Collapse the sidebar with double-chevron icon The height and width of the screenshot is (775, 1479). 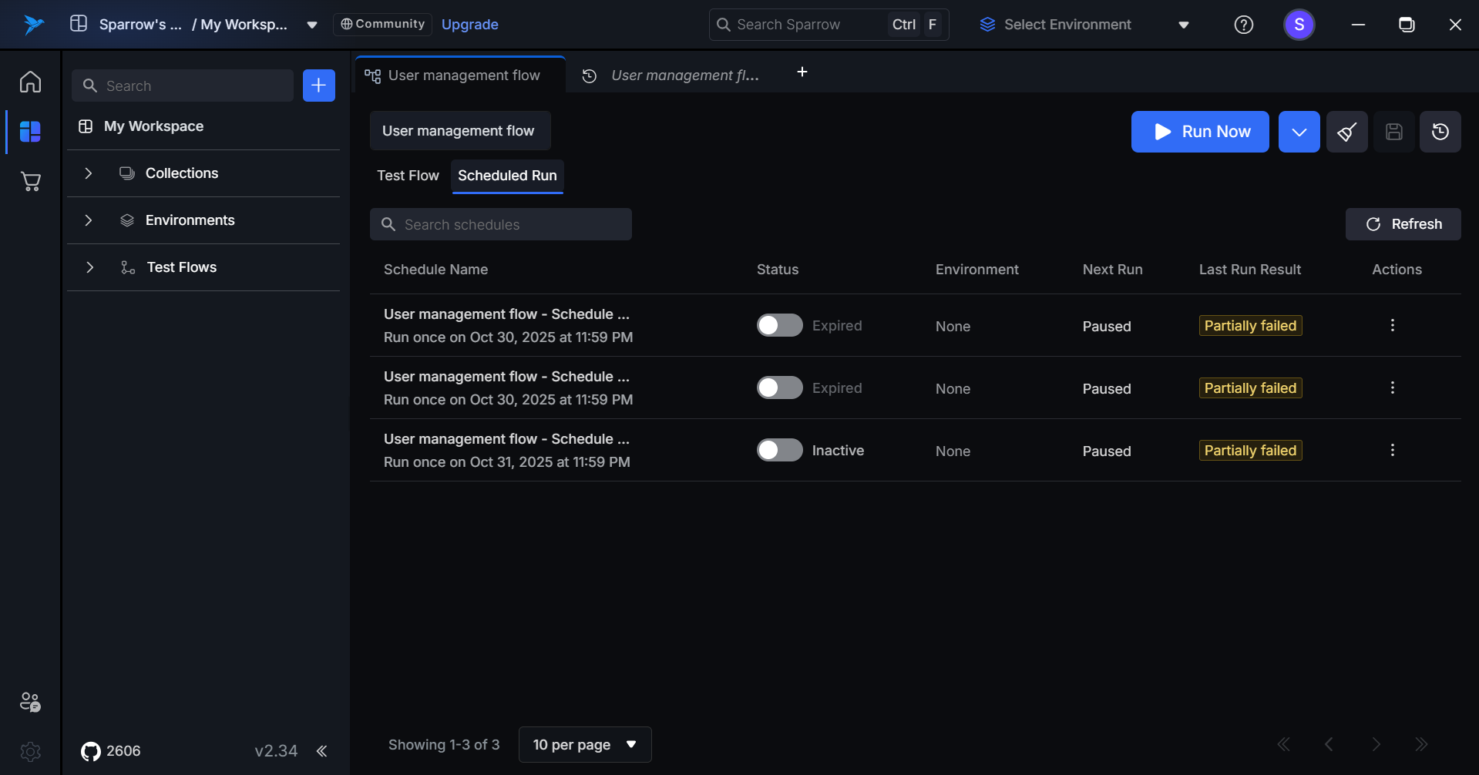click(321, 751)
